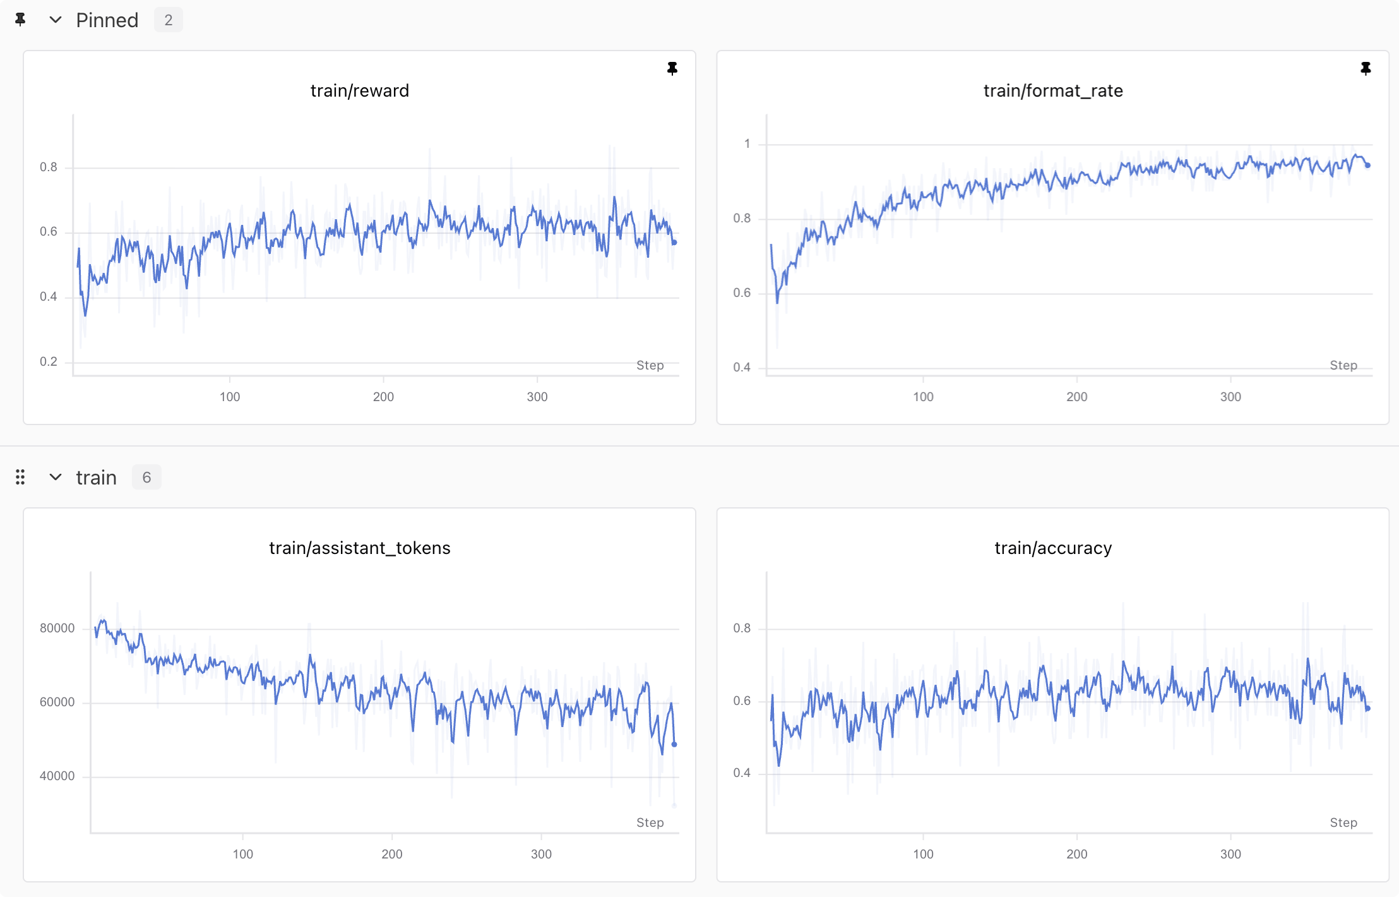Click the Step axis label in train/reward

[650, 365]
